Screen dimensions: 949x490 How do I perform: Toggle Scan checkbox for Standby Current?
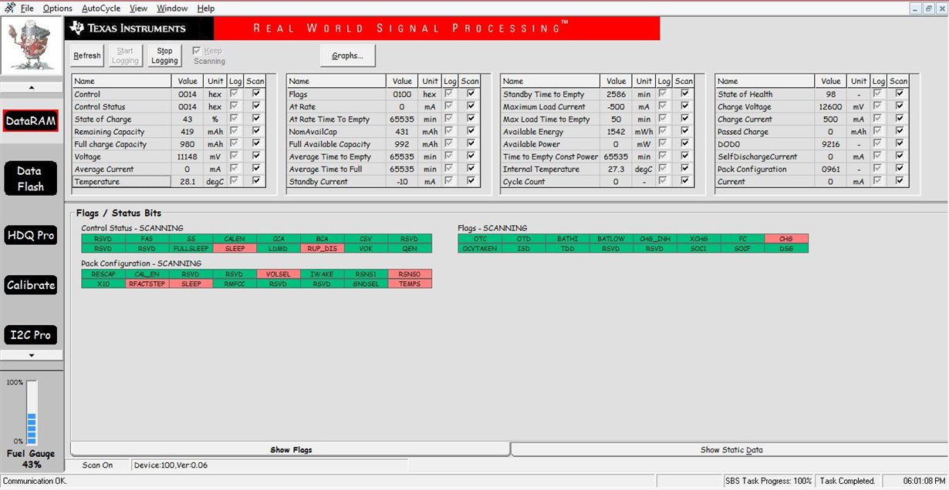click(470, 182)
